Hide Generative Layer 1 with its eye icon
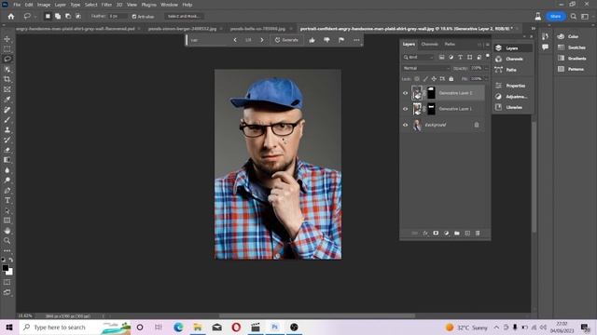 405,109
